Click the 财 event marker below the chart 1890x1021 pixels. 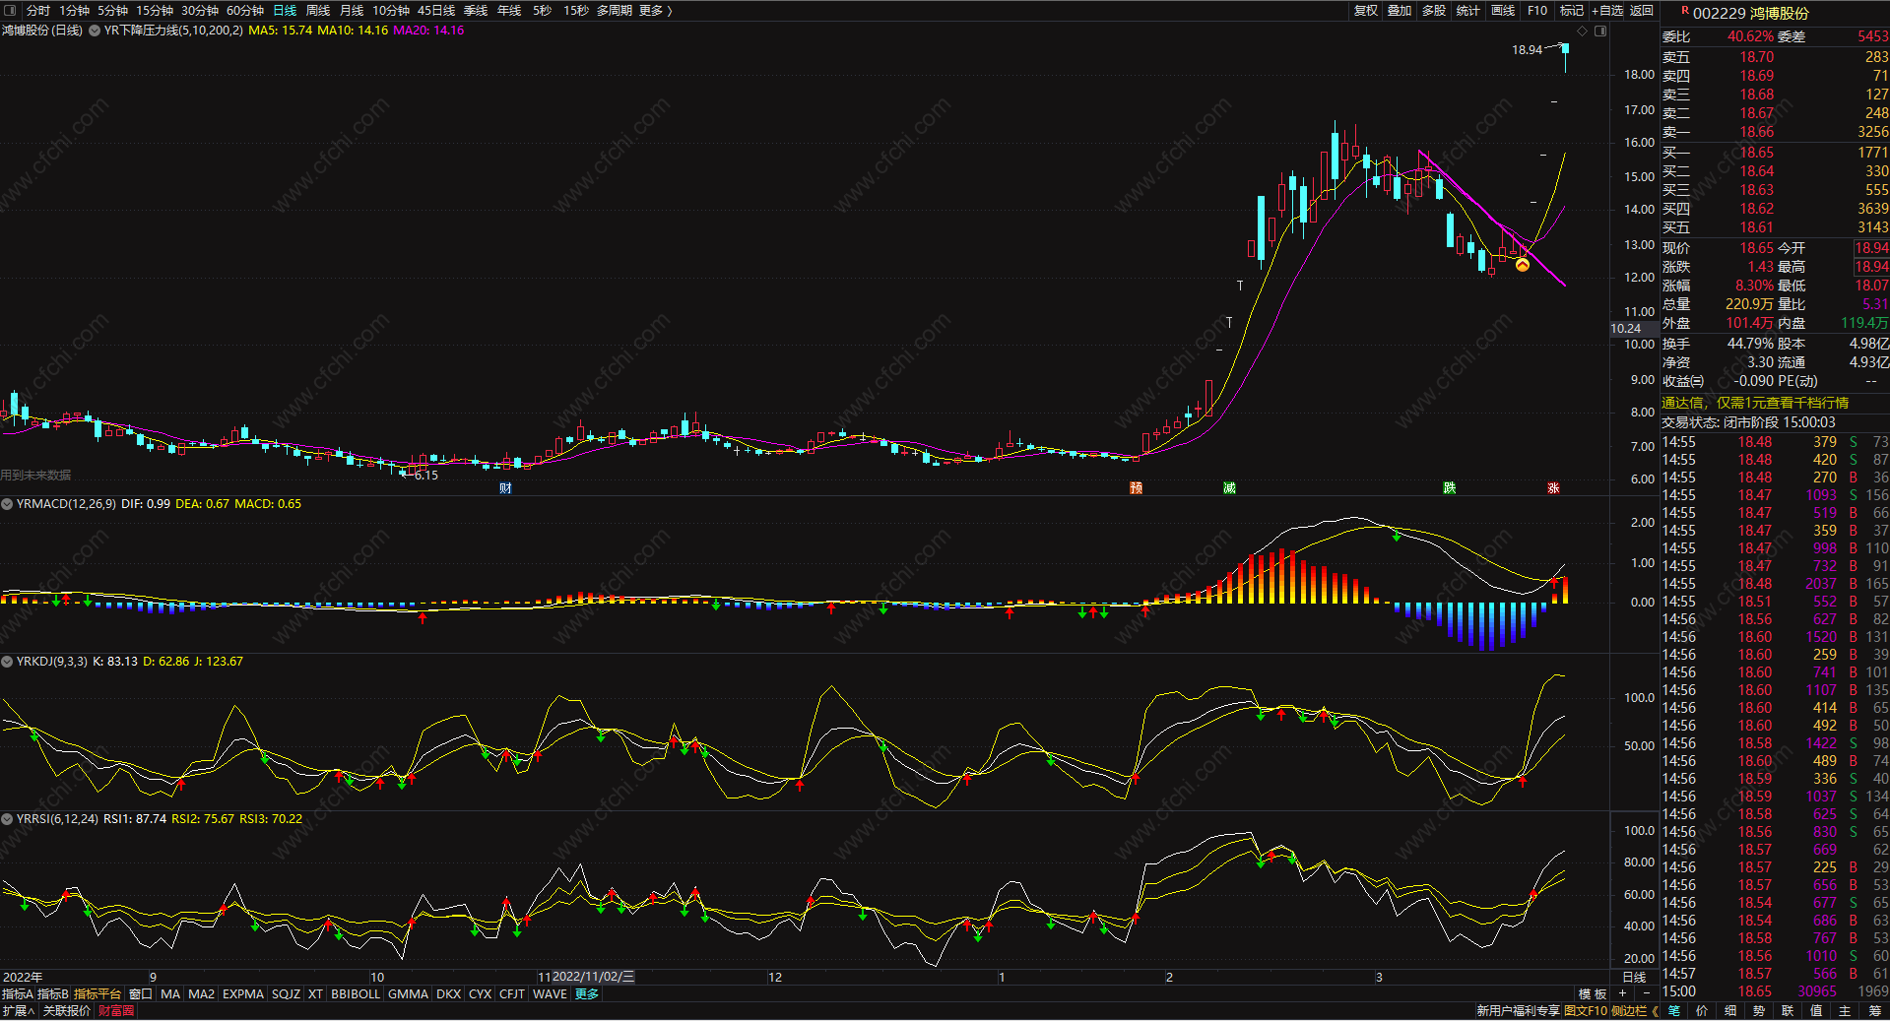click(505, 488)
